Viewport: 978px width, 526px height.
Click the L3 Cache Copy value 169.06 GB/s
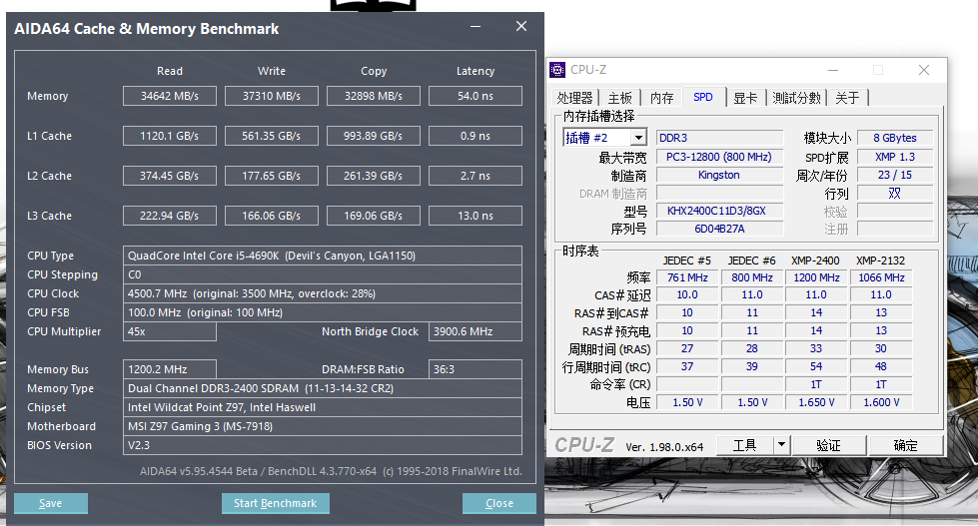click(374, 216)
